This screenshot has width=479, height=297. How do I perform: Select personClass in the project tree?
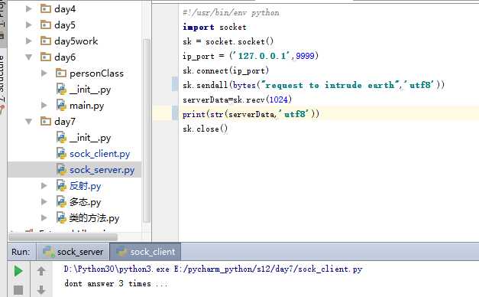point(96,73)
